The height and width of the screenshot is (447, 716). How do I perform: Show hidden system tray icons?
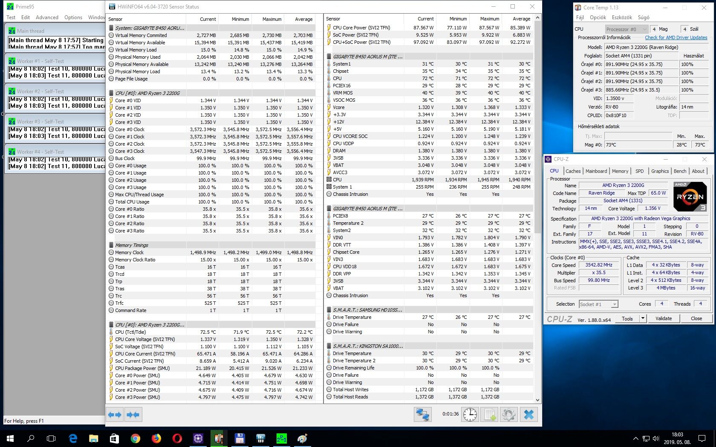(635, 438)
